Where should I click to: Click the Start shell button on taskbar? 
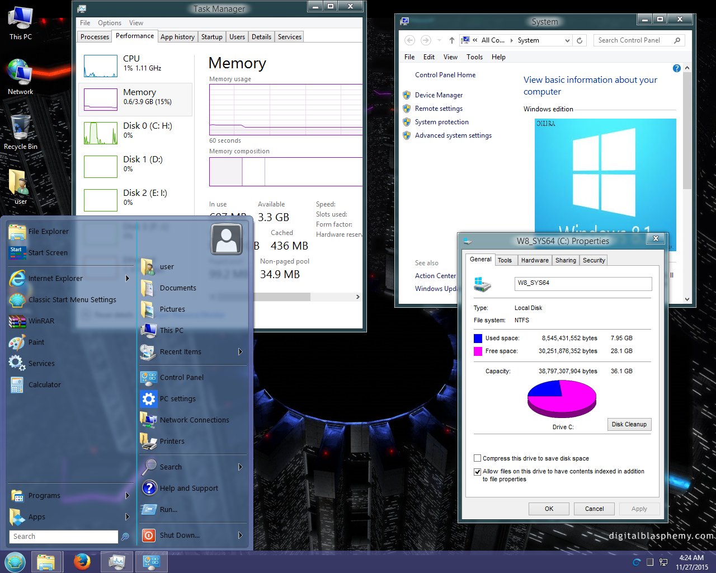click(15, 562)
